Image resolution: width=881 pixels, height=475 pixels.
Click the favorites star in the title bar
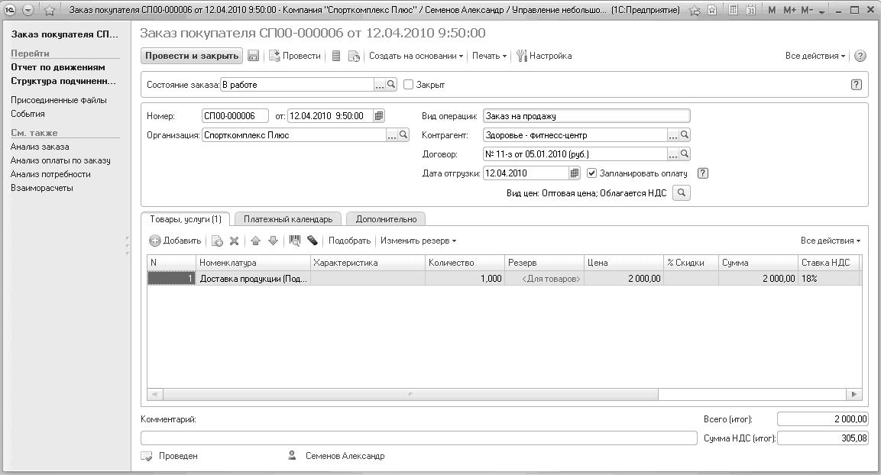click(50, 10)
